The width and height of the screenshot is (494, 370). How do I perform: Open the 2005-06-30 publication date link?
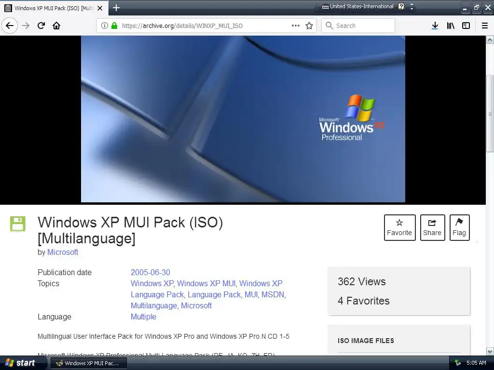pos(151,272)
